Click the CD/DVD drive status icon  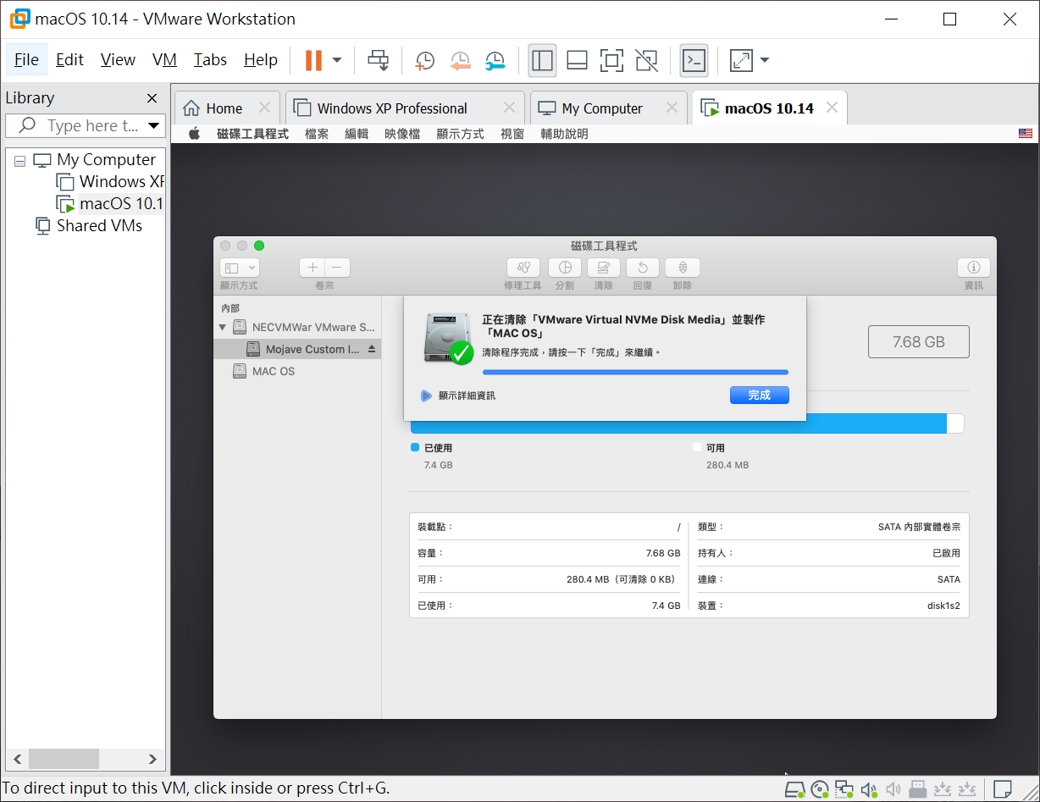pos(820,790)
